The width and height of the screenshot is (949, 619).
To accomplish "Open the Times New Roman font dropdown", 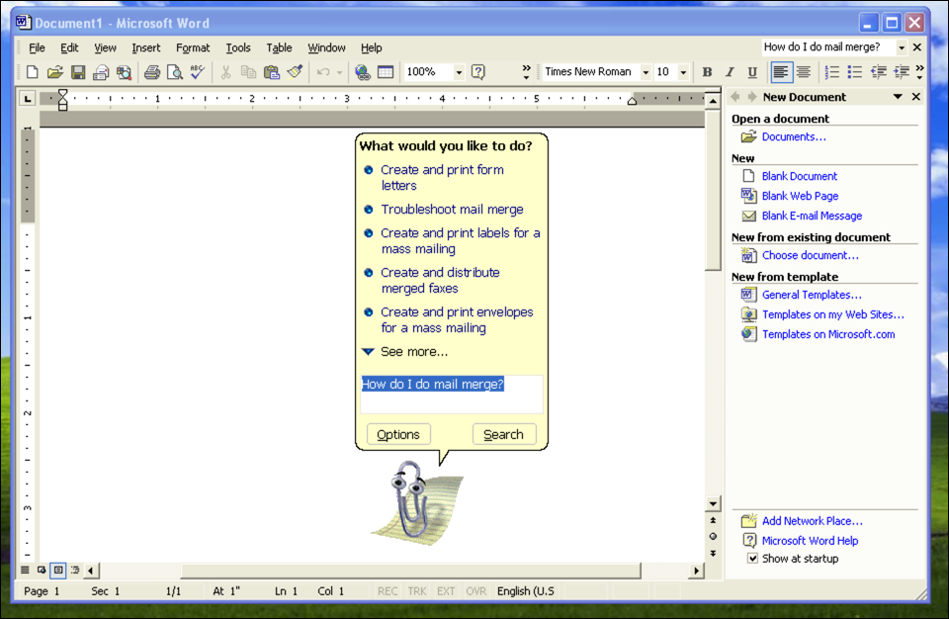I will click(647, 71).
